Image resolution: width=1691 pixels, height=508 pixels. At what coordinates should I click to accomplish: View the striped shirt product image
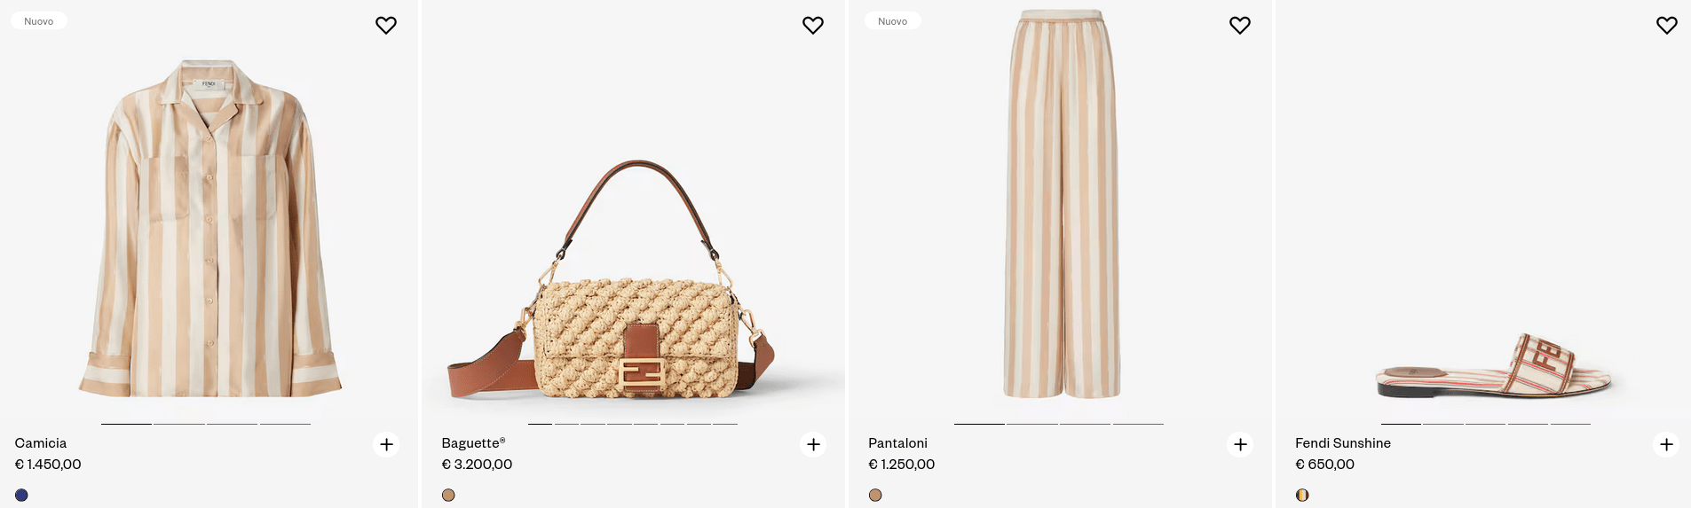click(209, 231)
